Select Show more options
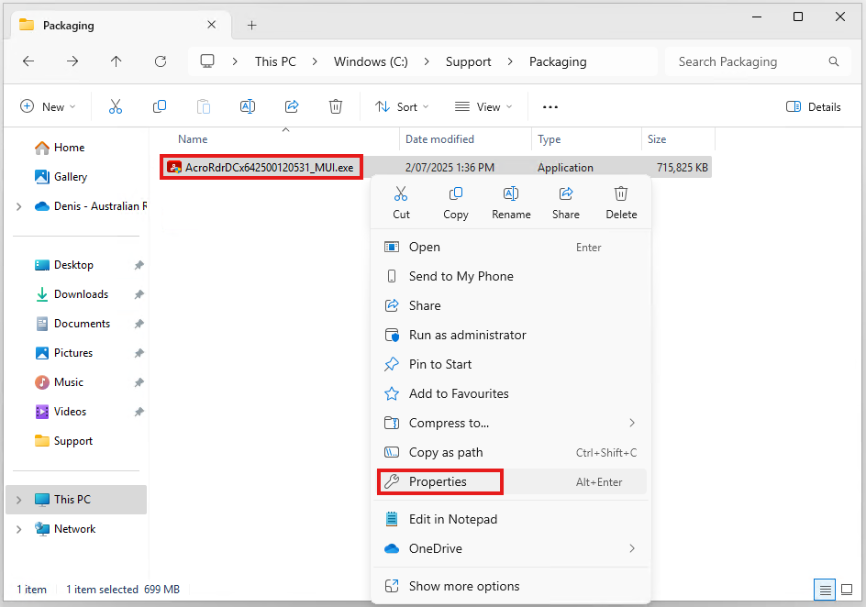The height and width of the screenshot is (607, 866). tap(463, 586)
